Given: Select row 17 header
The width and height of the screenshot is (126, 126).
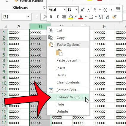Looking at the screenshot, I should 4,123.
